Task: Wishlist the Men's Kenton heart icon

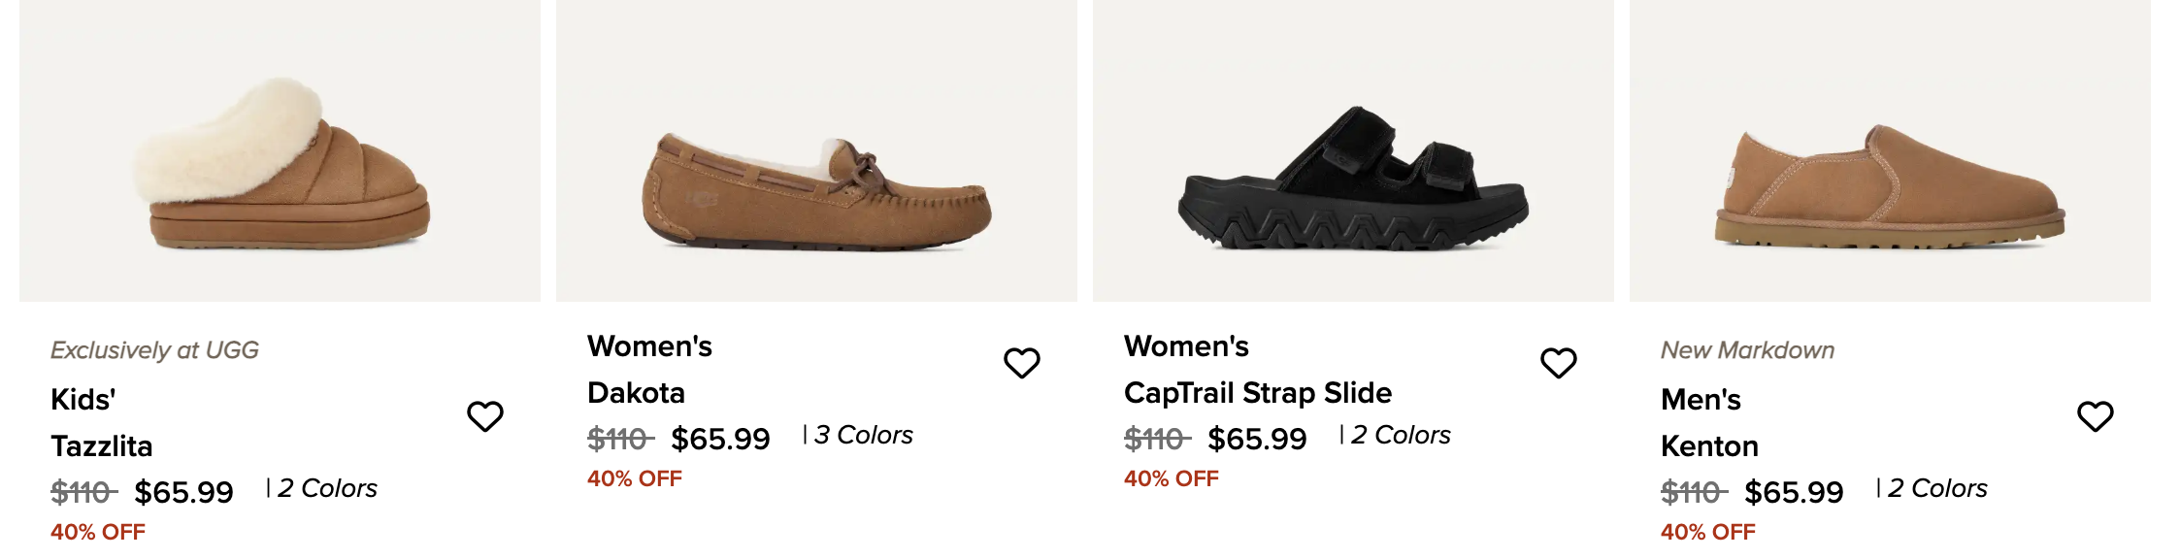Action: (x=2096, y=416)
